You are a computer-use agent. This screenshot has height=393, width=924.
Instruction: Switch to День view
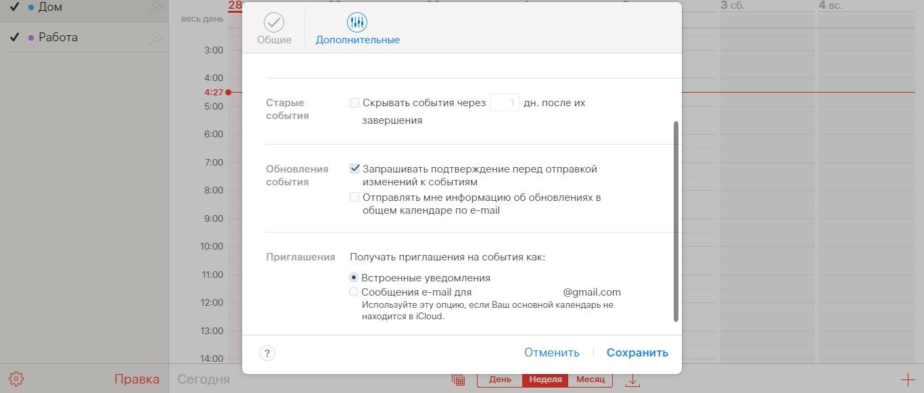[500, 379]
